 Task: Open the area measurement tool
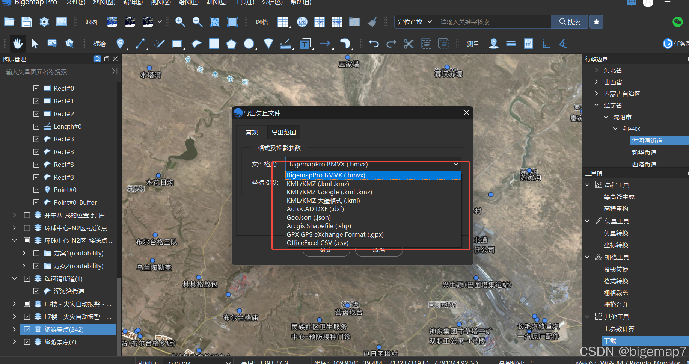528,44
